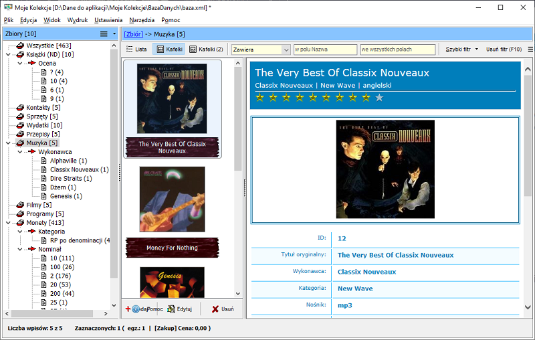Click the red arrow icon beside Nominał
The image size is (535, 340).
32,249
